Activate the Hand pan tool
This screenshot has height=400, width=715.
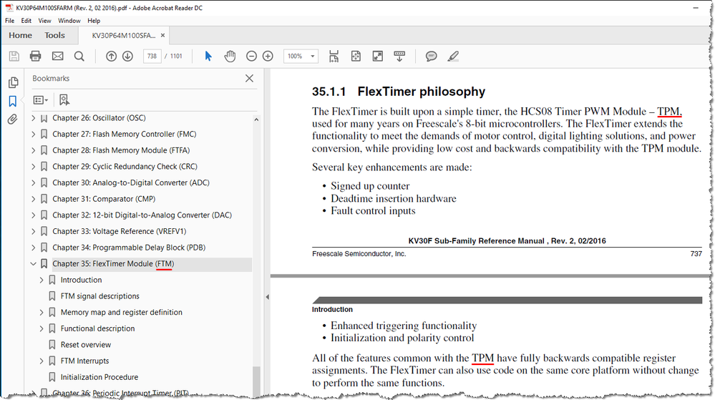pyautogui.click(x=230, y=56)
